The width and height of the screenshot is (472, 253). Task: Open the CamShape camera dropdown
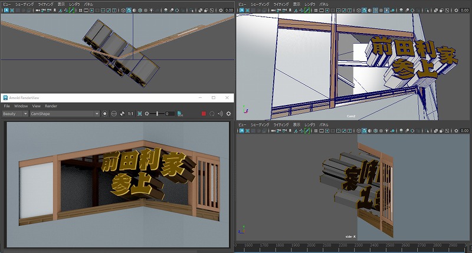tap(64, 113)
